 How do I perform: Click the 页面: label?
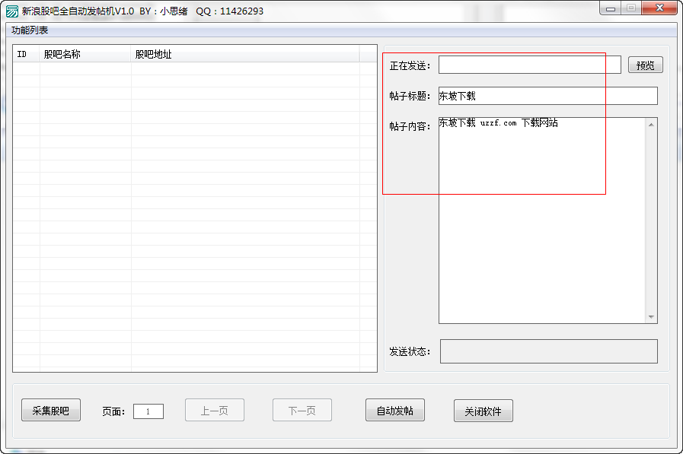pyautogui.click(x=113, y=411)
